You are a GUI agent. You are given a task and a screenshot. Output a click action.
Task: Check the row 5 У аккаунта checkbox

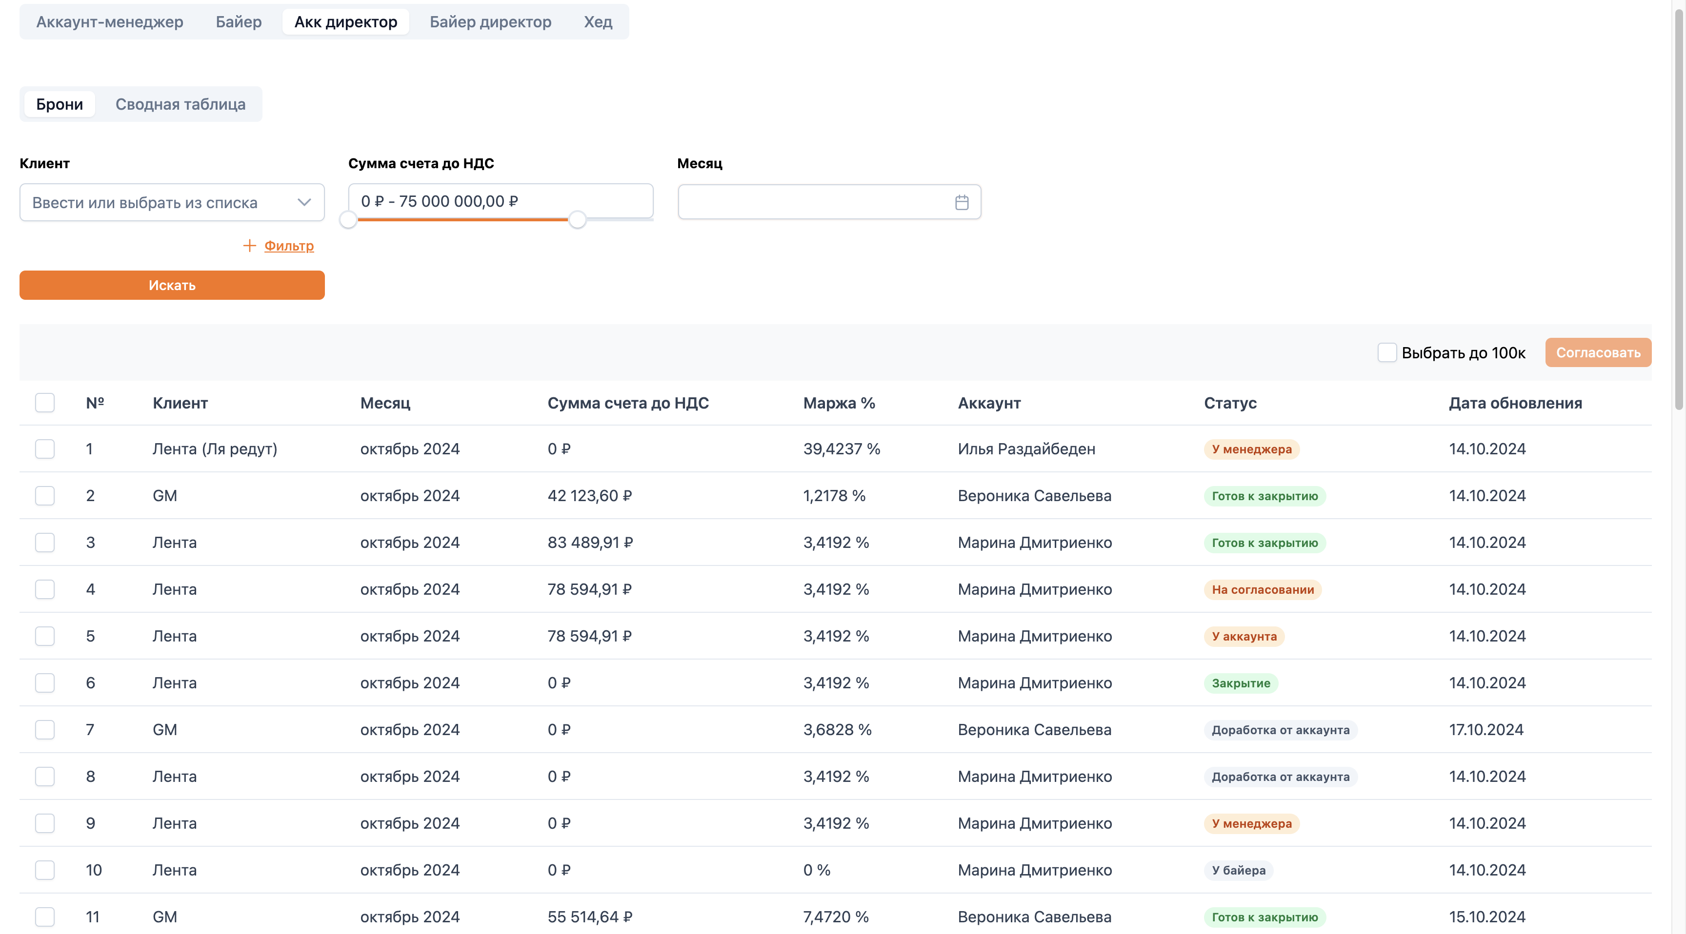point(44,636)
